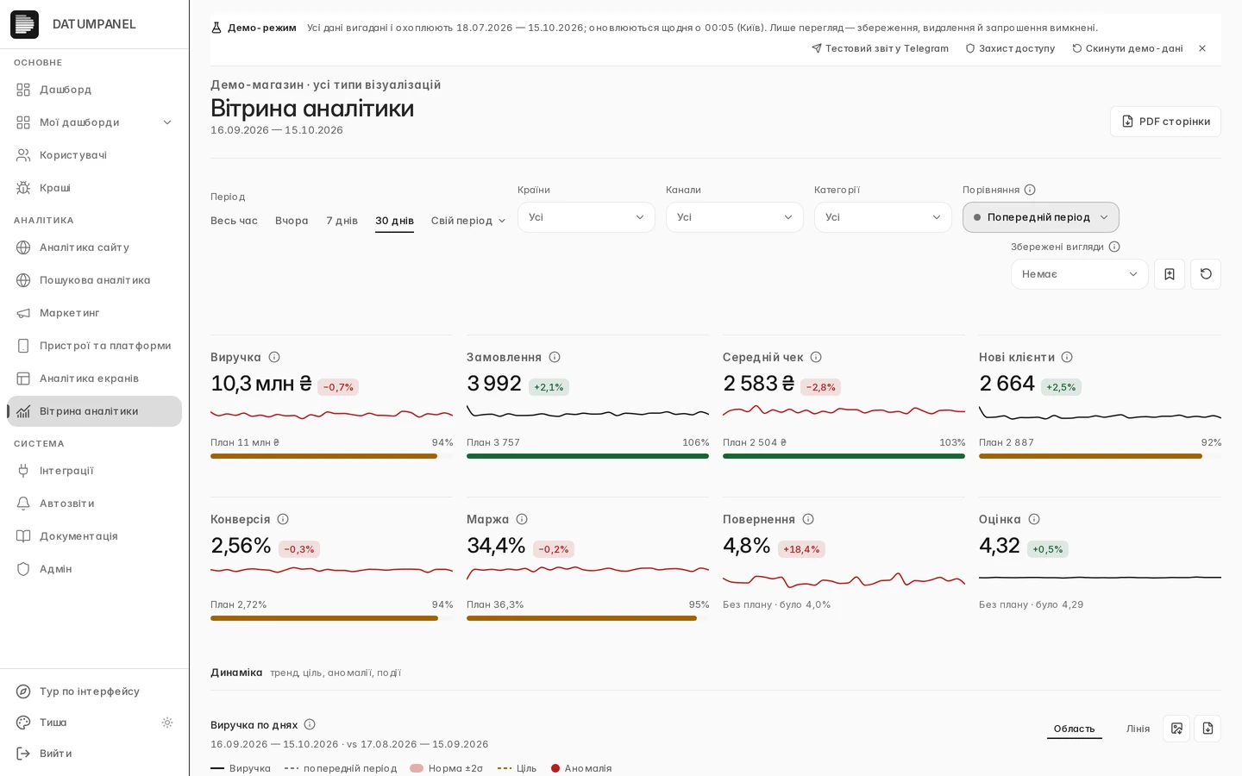Viewport: 1242px width, 776px height.
Task: Switch chart to Лінія view
Action: [x=1138, y=729]
